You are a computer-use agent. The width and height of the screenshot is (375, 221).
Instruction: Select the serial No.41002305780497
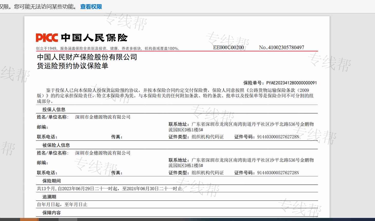(282, 47)
